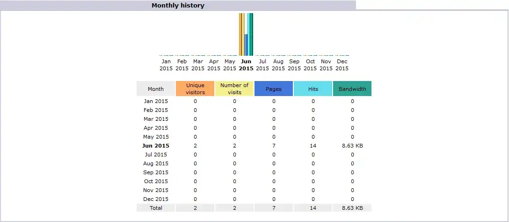Click the yellow visits bar for June
Viewport: 509px width, 222px height.
pyautogui.click(x=243, y=35)
